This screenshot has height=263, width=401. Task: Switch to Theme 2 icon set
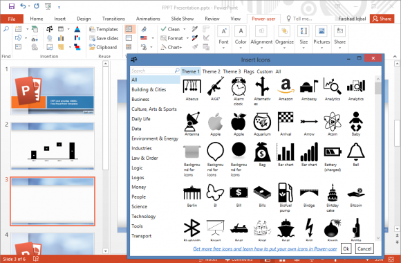212,72
